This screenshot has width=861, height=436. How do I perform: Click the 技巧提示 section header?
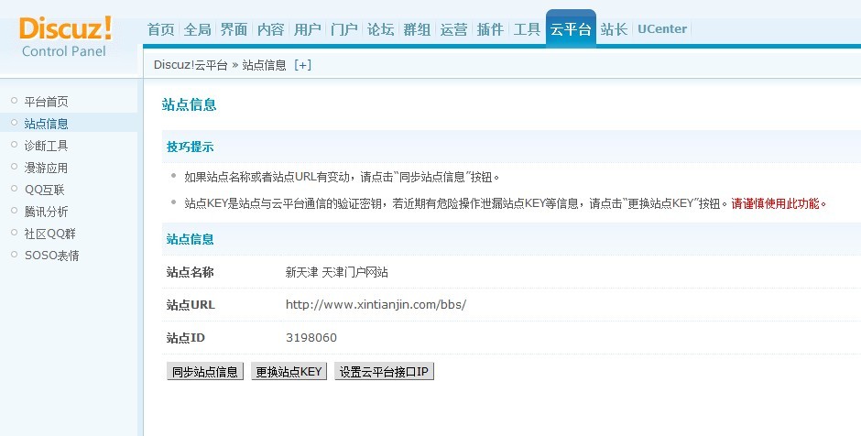(190, 147)
